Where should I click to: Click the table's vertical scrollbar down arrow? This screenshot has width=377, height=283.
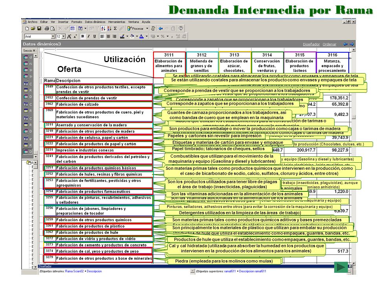point(354,263)
